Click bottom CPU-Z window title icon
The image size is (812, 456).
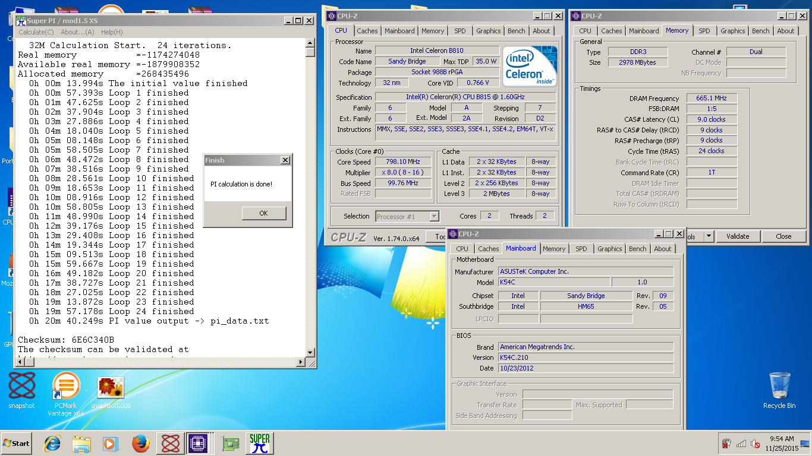click(452, 234)
